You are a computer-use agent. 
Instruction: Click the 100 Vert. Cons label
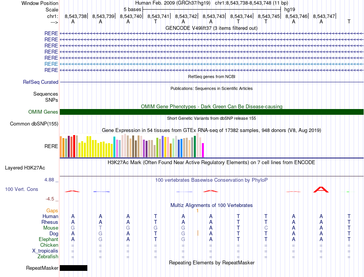point(21,189)
